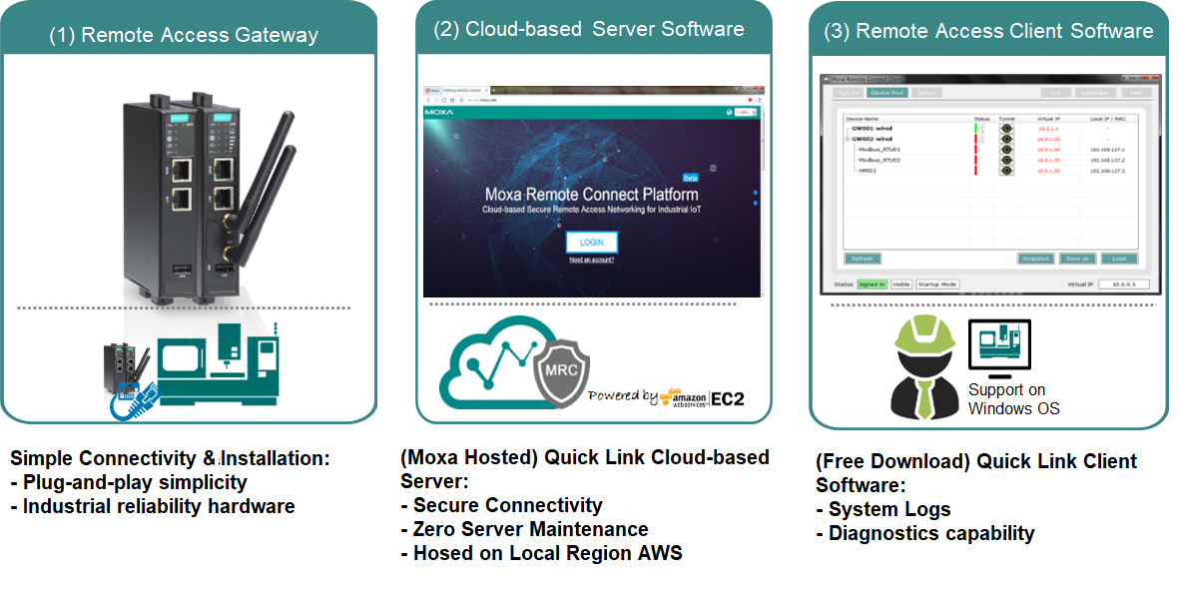Click the browser reload icon
1178x589 pixels.
point(443,100)
